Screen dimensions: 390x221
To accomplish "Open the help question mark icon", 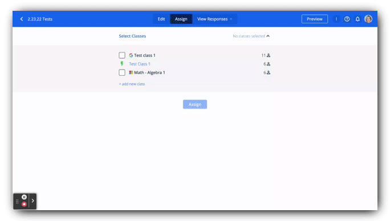I will [347, 19].
